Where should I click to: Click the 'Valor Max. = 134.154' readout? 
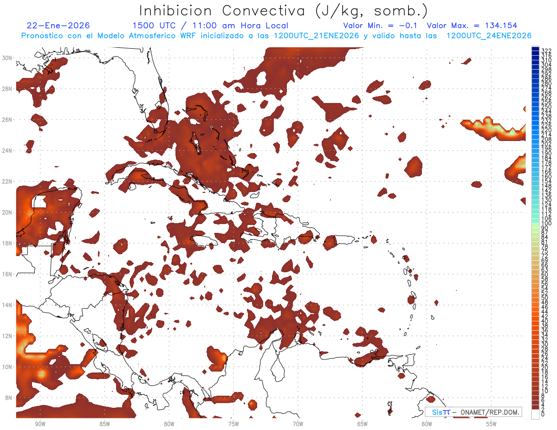click(472, 26)
